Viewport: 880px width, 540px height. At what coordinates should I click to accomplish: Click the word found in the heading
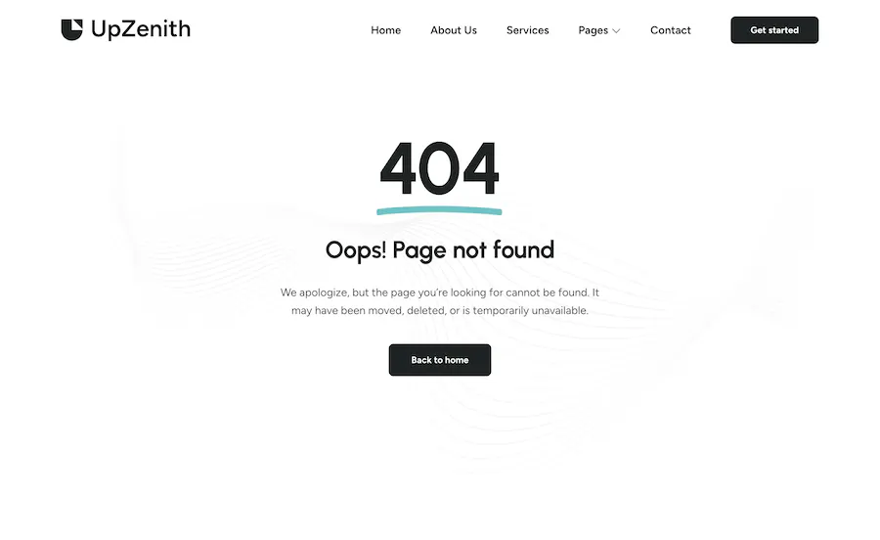pyautogui.click(x=523, y=249)
